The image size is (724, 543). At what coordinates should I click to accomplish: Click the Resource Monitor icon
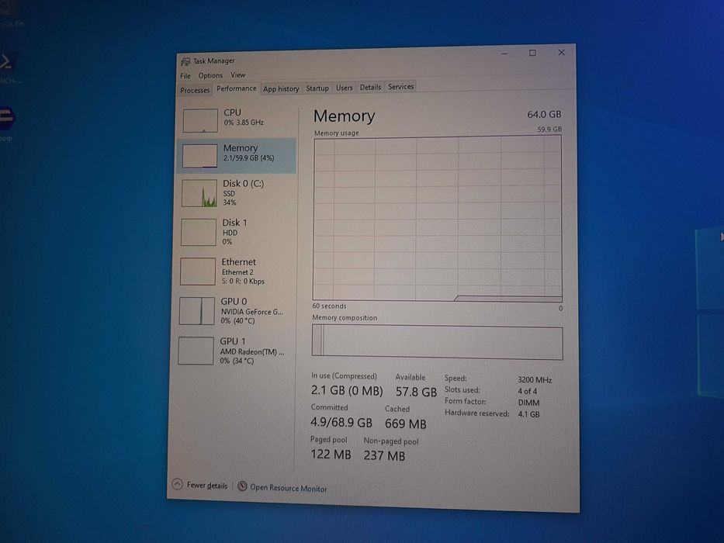pyautogui.click(x=242, y=486)
